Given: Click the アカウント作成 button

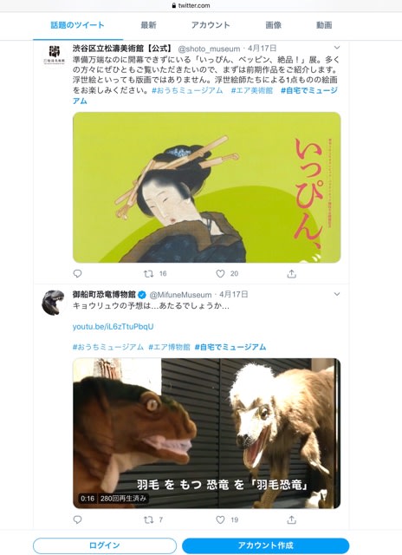Looking at the screenshot, I should point(265,545).
